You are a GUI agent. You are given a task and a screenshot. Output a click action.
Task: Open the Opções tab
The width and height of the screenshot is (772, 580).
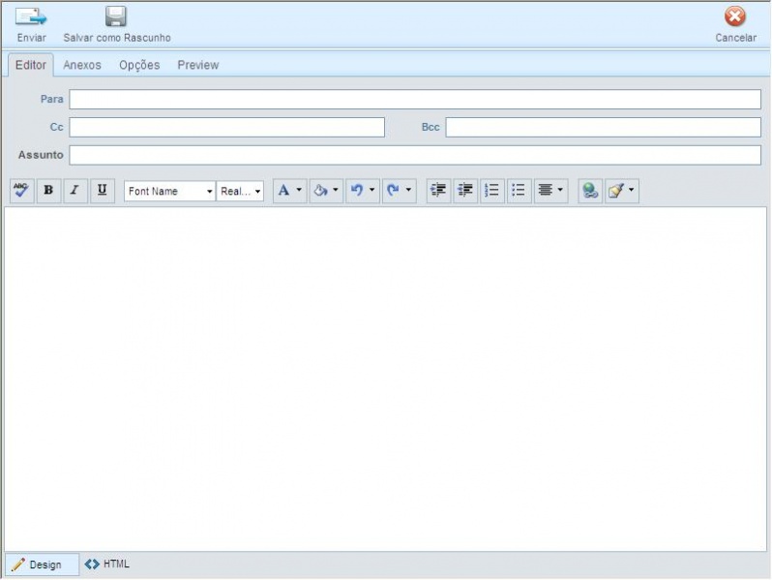tap(139, 65)
